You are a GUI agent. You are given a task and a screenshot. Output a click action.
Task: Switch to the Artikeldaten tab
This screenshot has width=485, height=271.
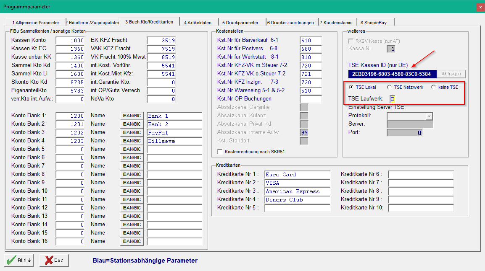(x=198, y=23)
